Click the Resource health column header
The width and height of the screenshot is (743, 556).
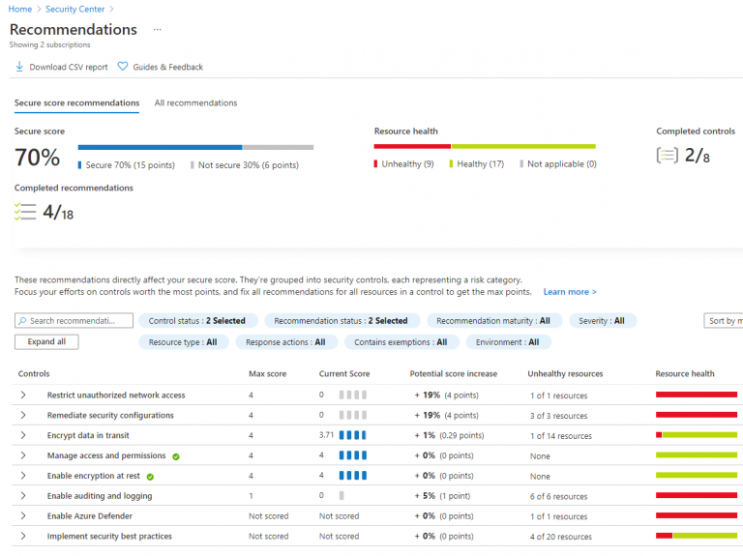pyautogui.click(x=685, y=373)
